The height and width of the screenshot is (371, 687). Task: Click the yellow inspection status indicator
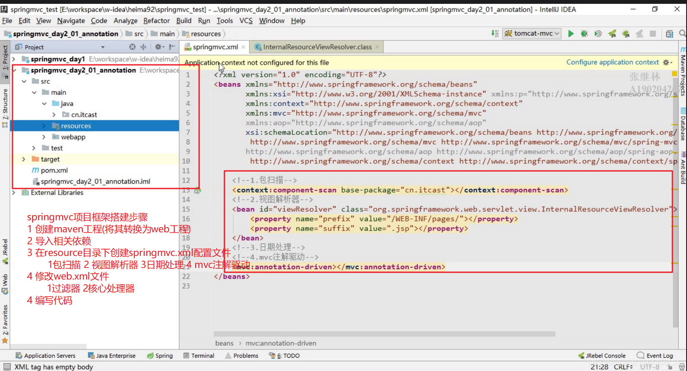(675, 74)
